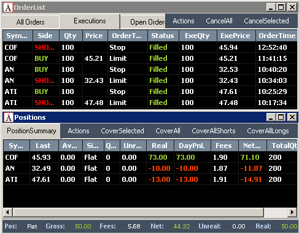This screenshot has width=299, height=234.
Task: Select the ATI row in Positions table
Action: tap(150, 179)
